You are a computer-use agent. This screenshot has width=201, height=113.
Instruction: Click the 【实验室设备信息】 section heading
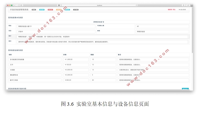(16, 50)
